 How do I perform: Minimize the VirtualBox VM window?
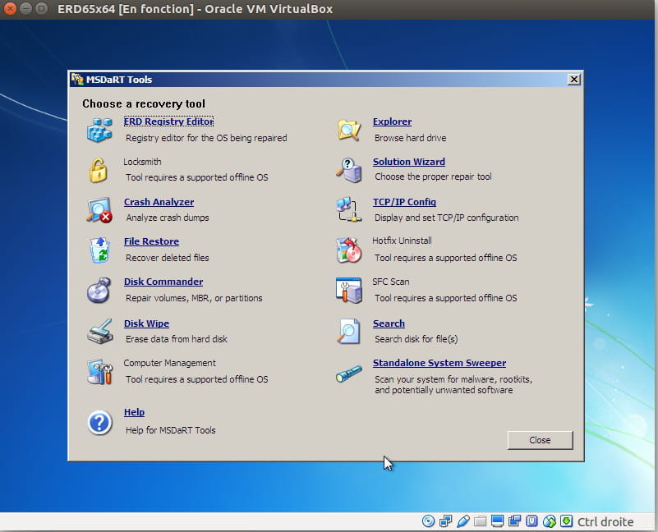click(x=25, y=8)
